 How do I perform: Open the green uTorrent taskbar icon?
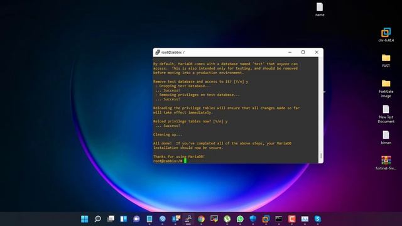(x=227, y=219)
